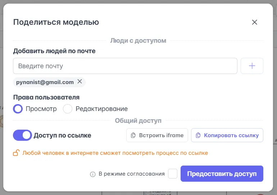
Task: Click the icon inside Встроить iframe button
Action: pos(133,135)
